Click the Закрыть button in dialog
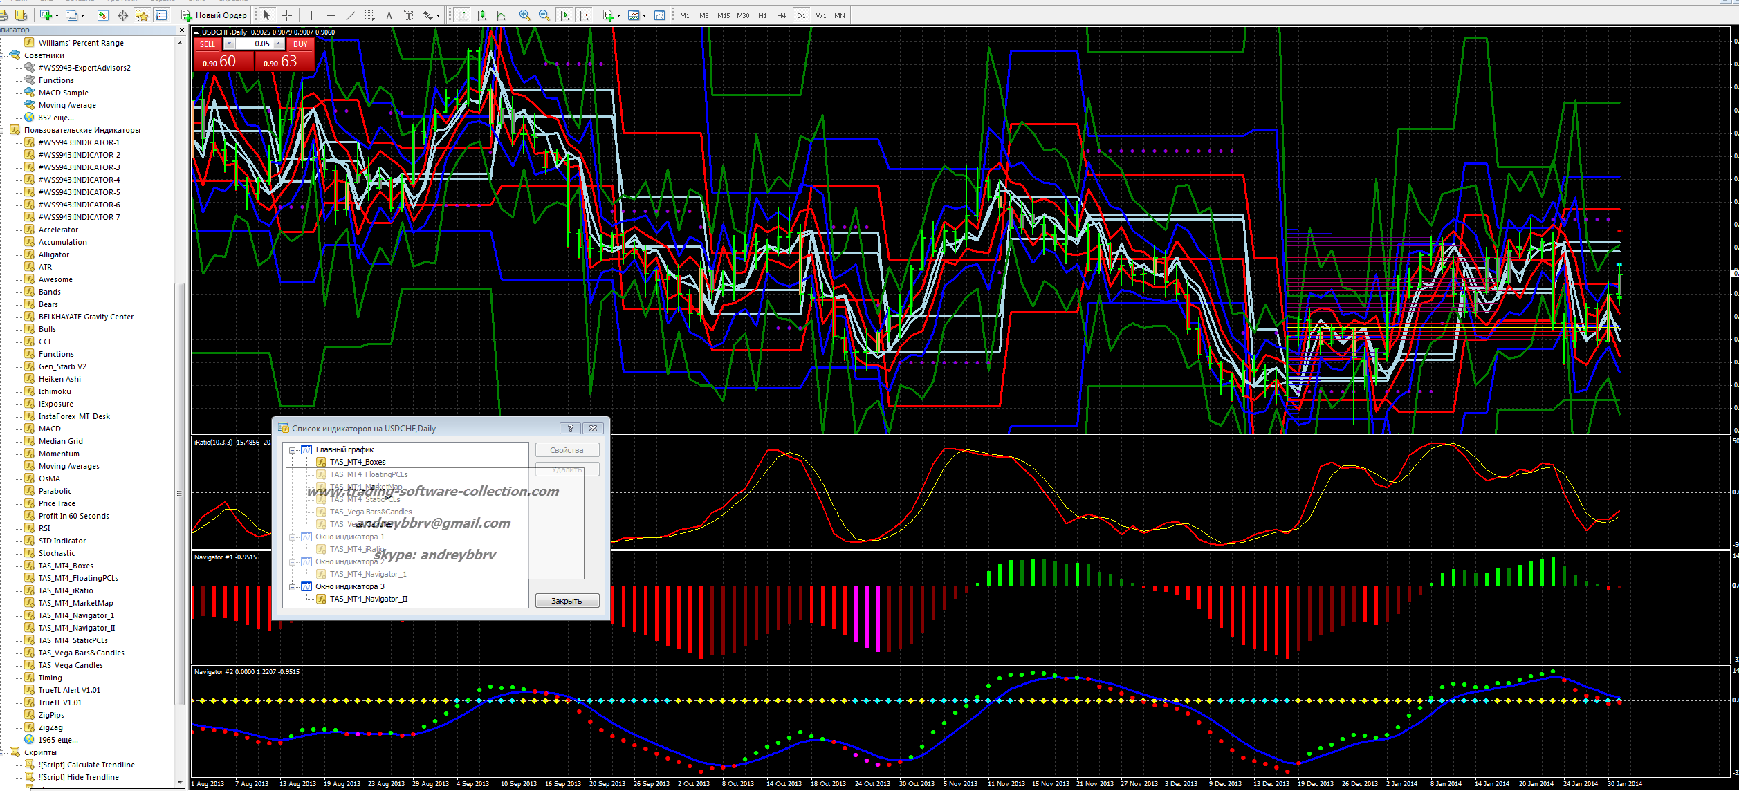The image size is (1739, 791). 567,601
